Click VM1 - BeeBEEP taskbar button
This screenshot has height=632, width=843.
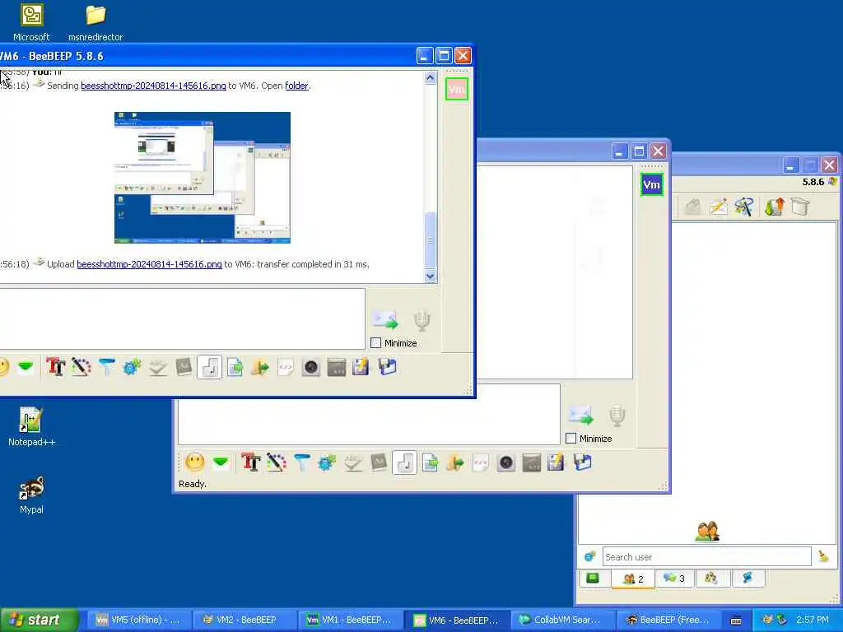click(x=350, y=620)
